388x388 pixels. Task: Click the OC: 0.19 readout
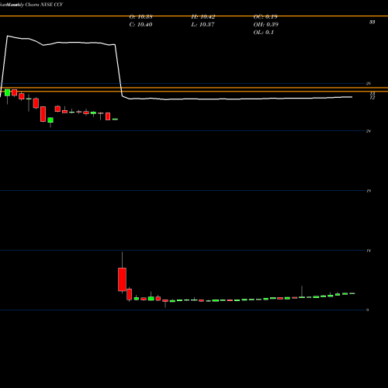click(x=265, y=17)
